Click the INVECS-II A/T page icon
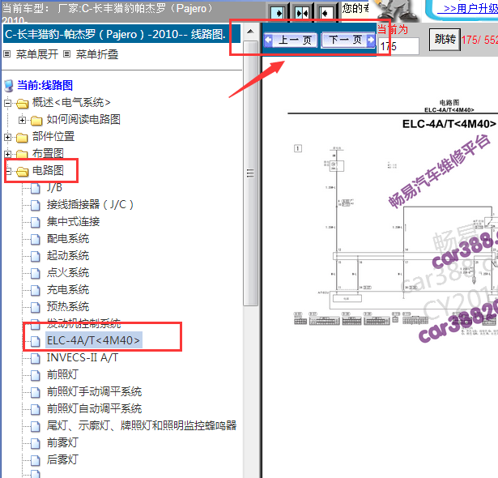Image resolution: width=498 pixels, height=478 pixels. [x=36, y=358]
